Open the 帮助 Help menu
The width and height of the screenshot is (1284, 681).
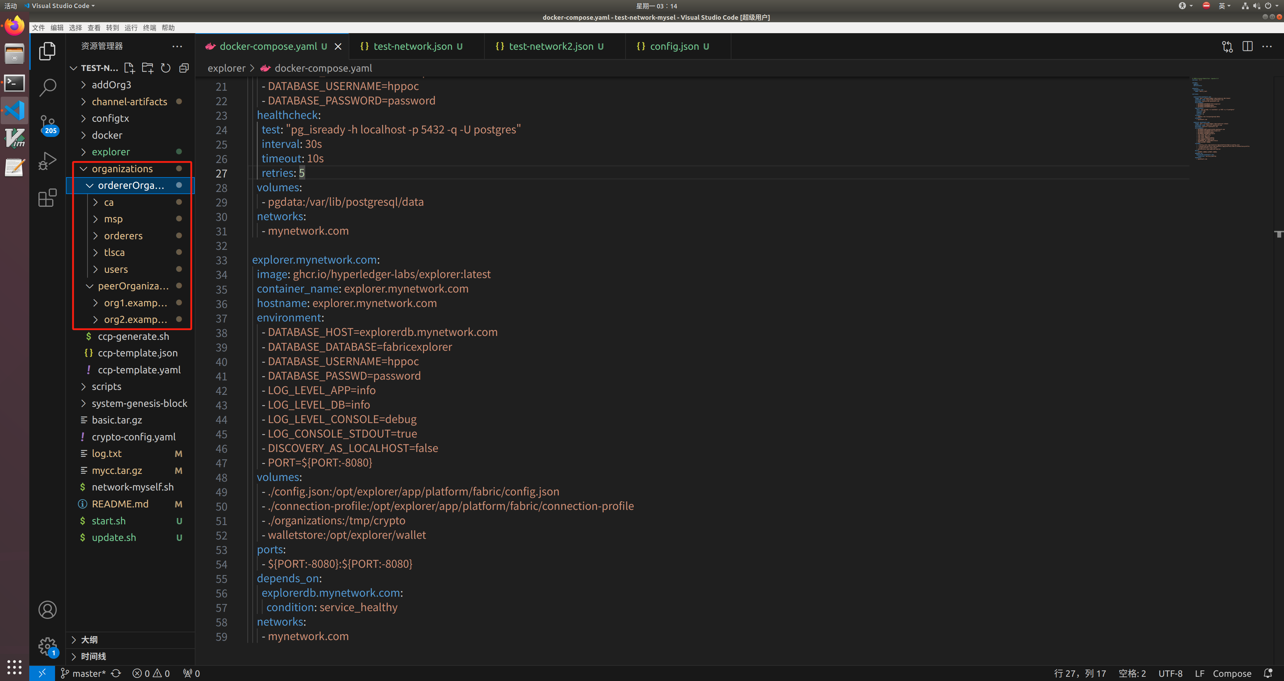pyautogui.click(x=168, y=28)
